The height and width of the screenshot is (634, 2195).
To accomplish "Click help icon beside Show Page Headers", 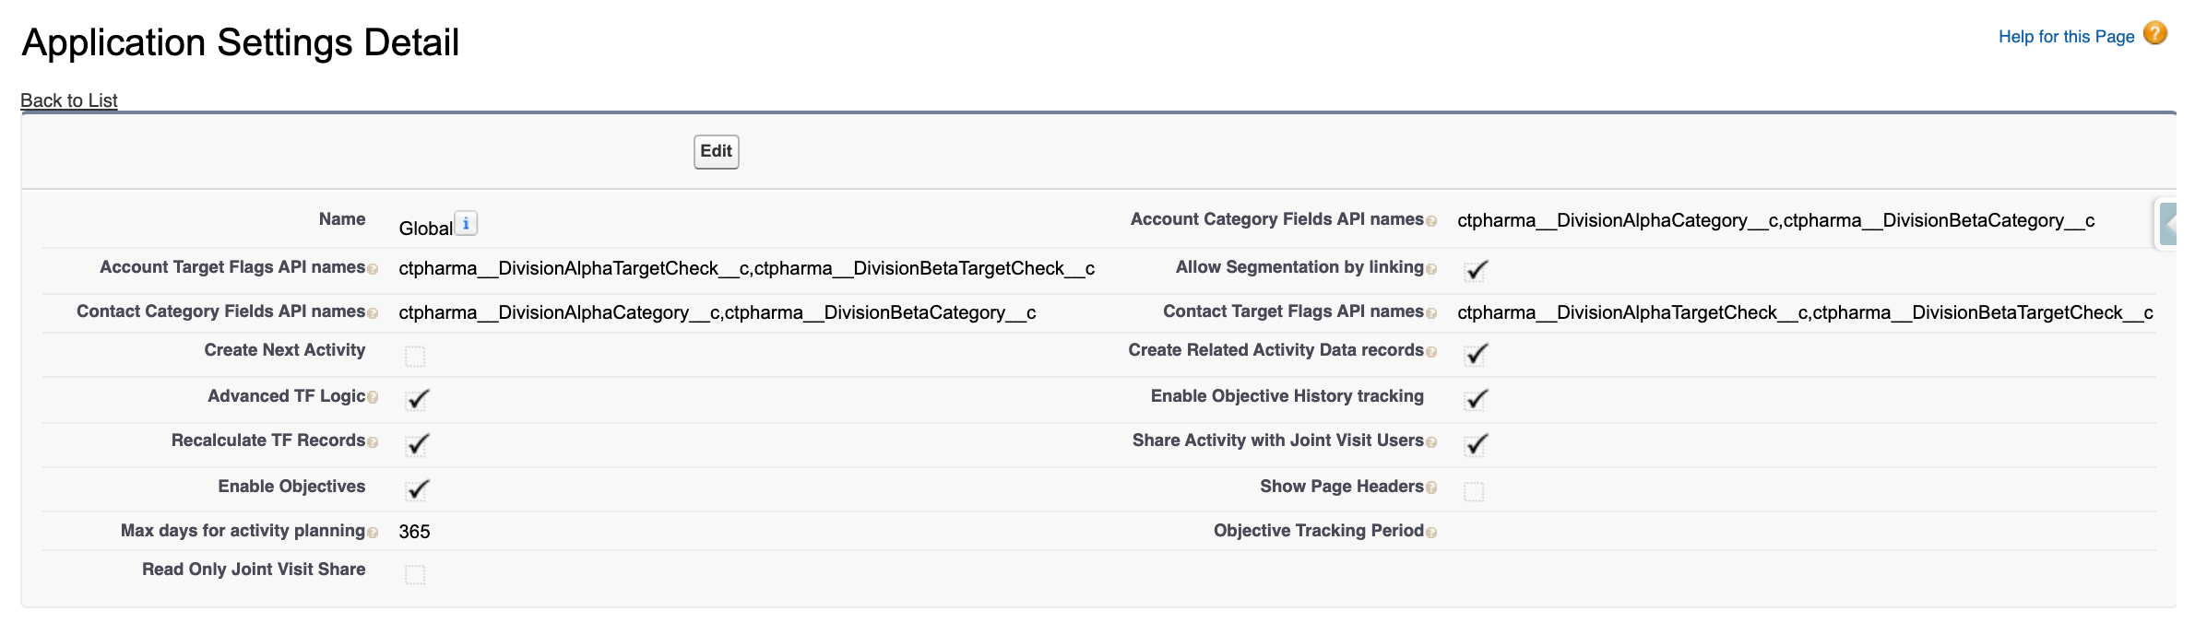I will (1431, 488).
